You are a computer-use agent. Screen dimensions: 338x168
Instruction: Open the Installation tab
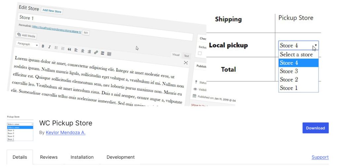[82, 157]
